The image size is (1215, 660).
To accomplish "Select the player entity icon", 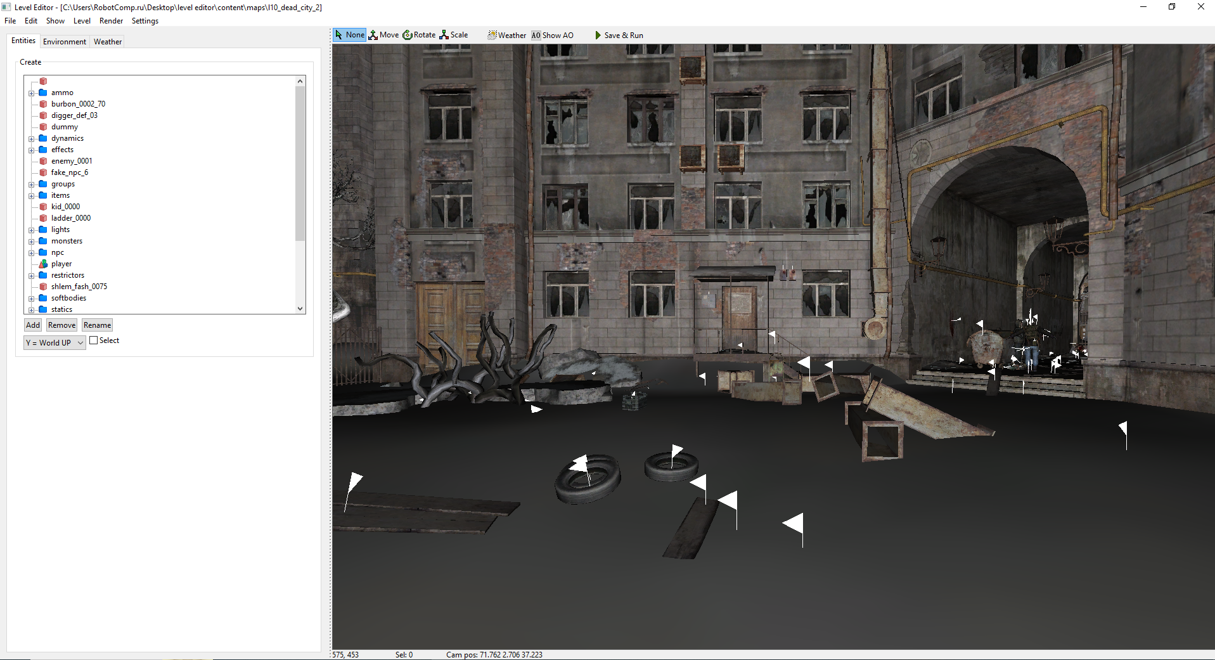I will [43, 264].
